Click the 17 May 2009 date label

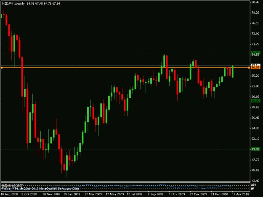[x=115, y=194]
